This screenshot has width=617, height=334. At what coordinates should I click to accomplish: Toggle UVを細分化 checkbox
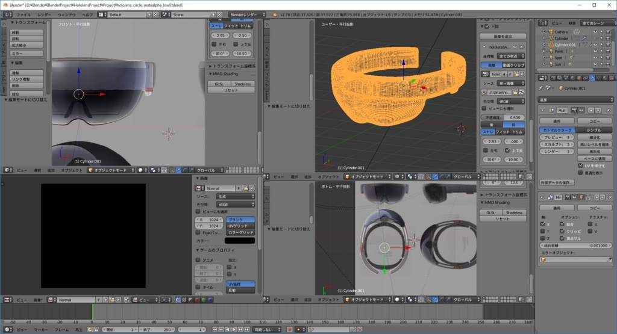(x=581, y=166)
